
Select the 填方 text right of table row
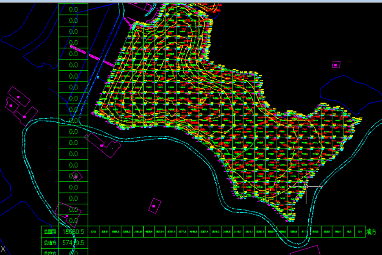[371, 232]
